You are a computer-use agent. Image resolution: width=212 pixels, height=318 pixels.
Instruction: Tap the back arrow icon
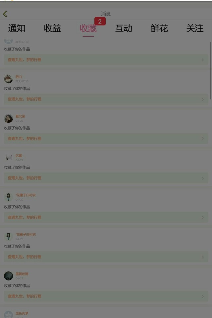point(5,14)
